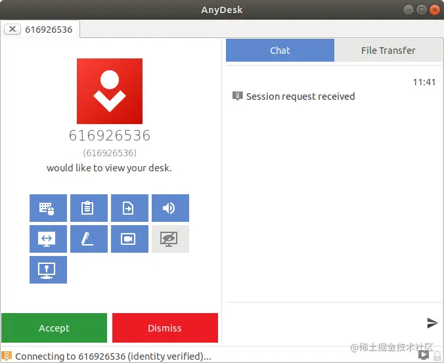The width and height of the screenshot is (444, 363).
Task: Click the large 616926536 caller ID
Action: [x=110, y=135]
